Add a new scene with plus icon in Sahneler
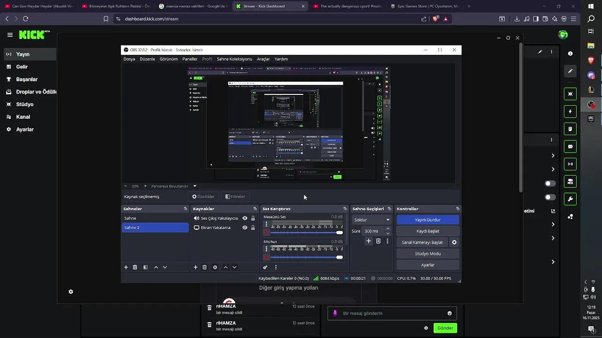Viewport: 602px width, 338px height. [126, 267]
